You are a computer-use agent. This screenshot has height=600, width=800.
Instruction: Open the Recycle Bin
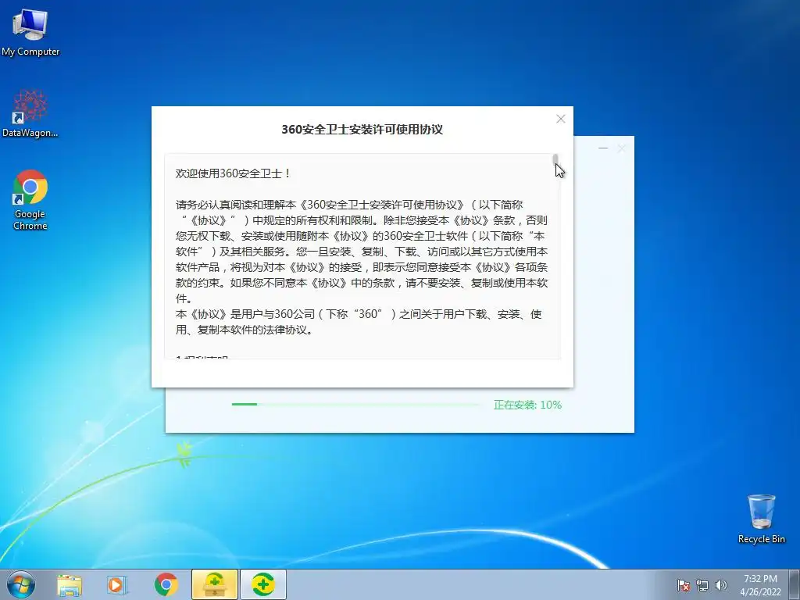[x=761, y=519]
